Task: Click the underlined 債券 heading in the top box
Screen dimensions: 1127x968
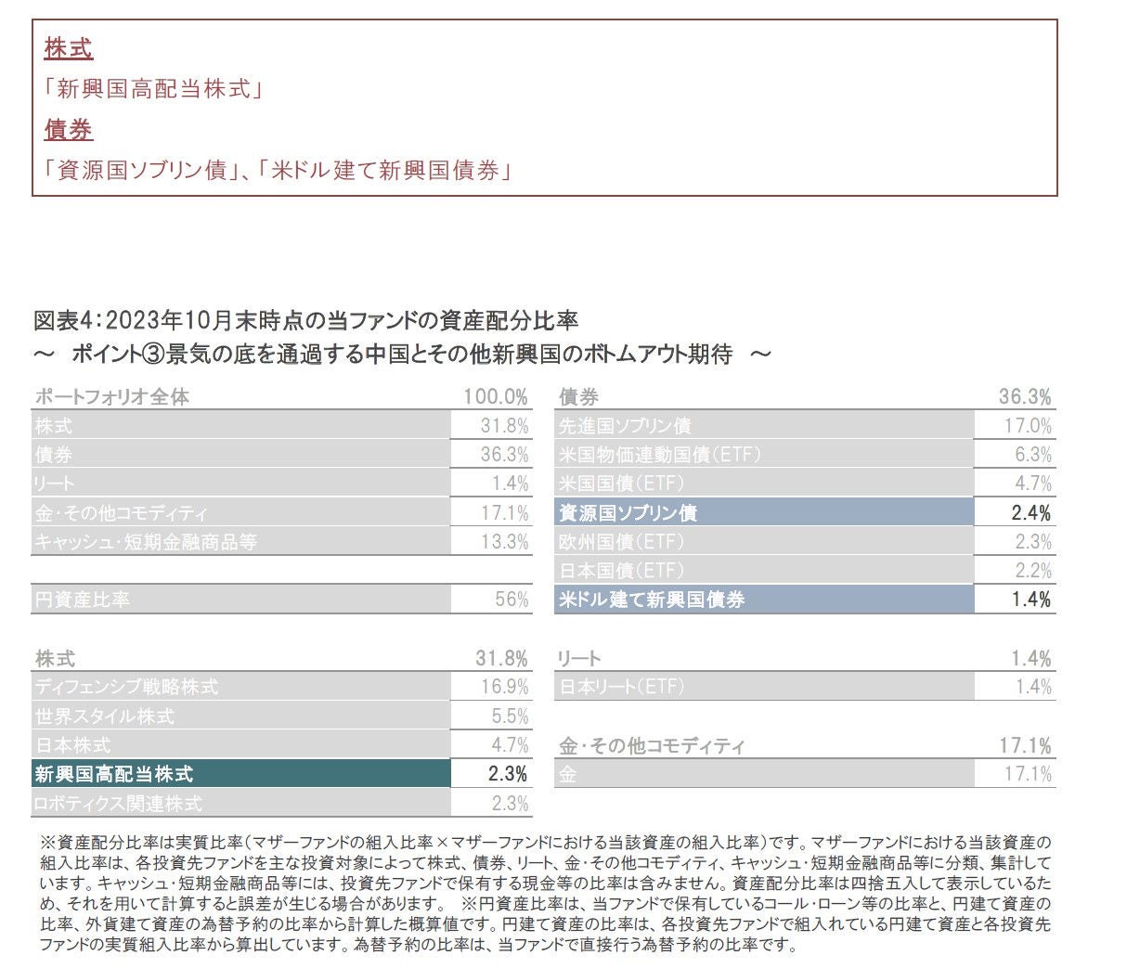Action: tap(69, 130)
